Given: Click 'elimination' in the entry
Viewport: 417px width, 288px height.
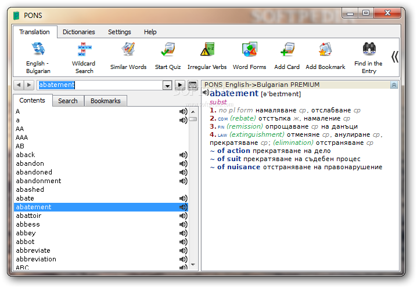Looking at the screenshot, I should tap(293, 143).
